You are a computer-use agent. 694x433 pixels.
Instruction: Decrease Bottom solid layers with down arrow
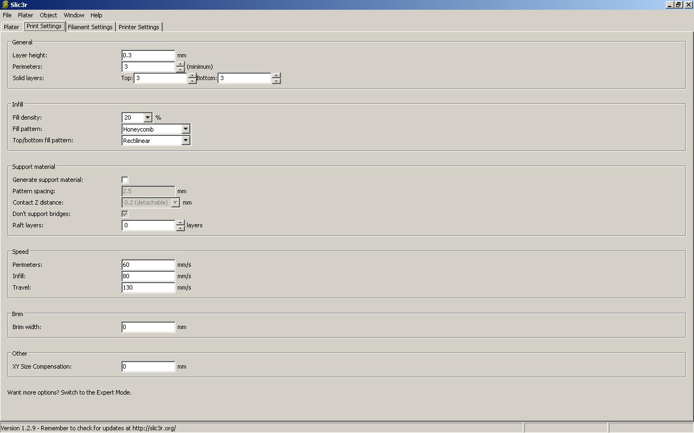click(x=276, y=81)
